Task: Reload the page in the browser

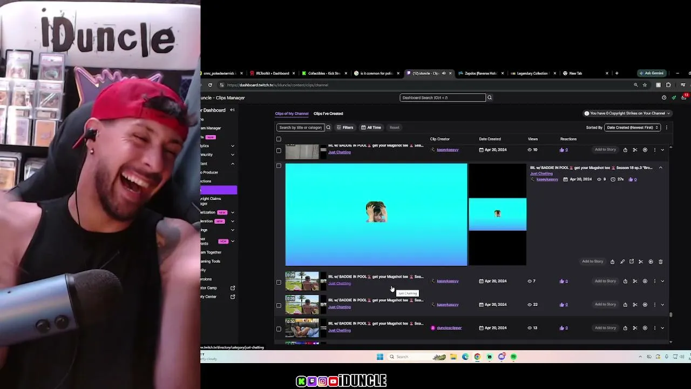Action: point(210,85)
